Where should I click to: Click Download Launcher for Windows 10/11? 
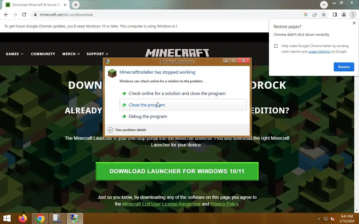click(x=177, y=171)
